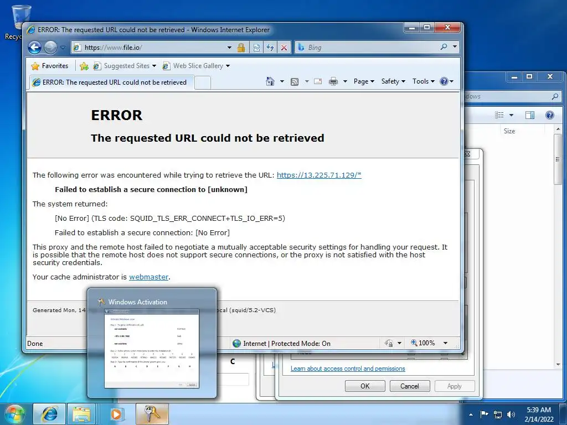Toggle the Explorer preview pane icon

[x=530, y=115]
